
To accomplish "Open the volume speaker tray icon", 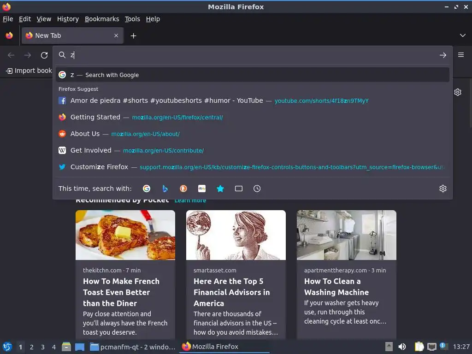I will coord(402,347).
